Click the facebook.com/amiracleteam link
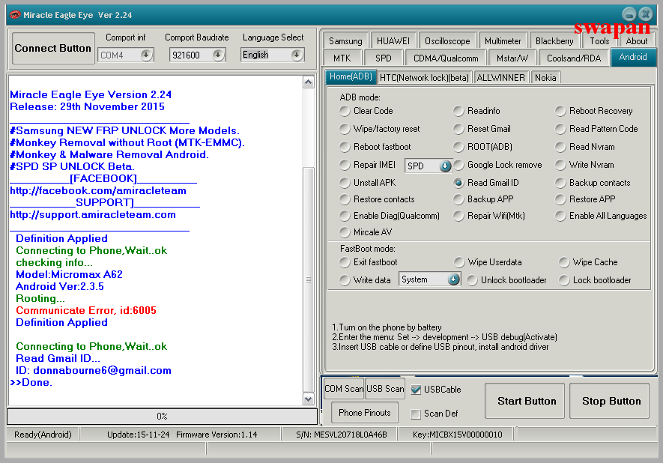The width and height of the screenshot is (663, 463). [98, 191]
